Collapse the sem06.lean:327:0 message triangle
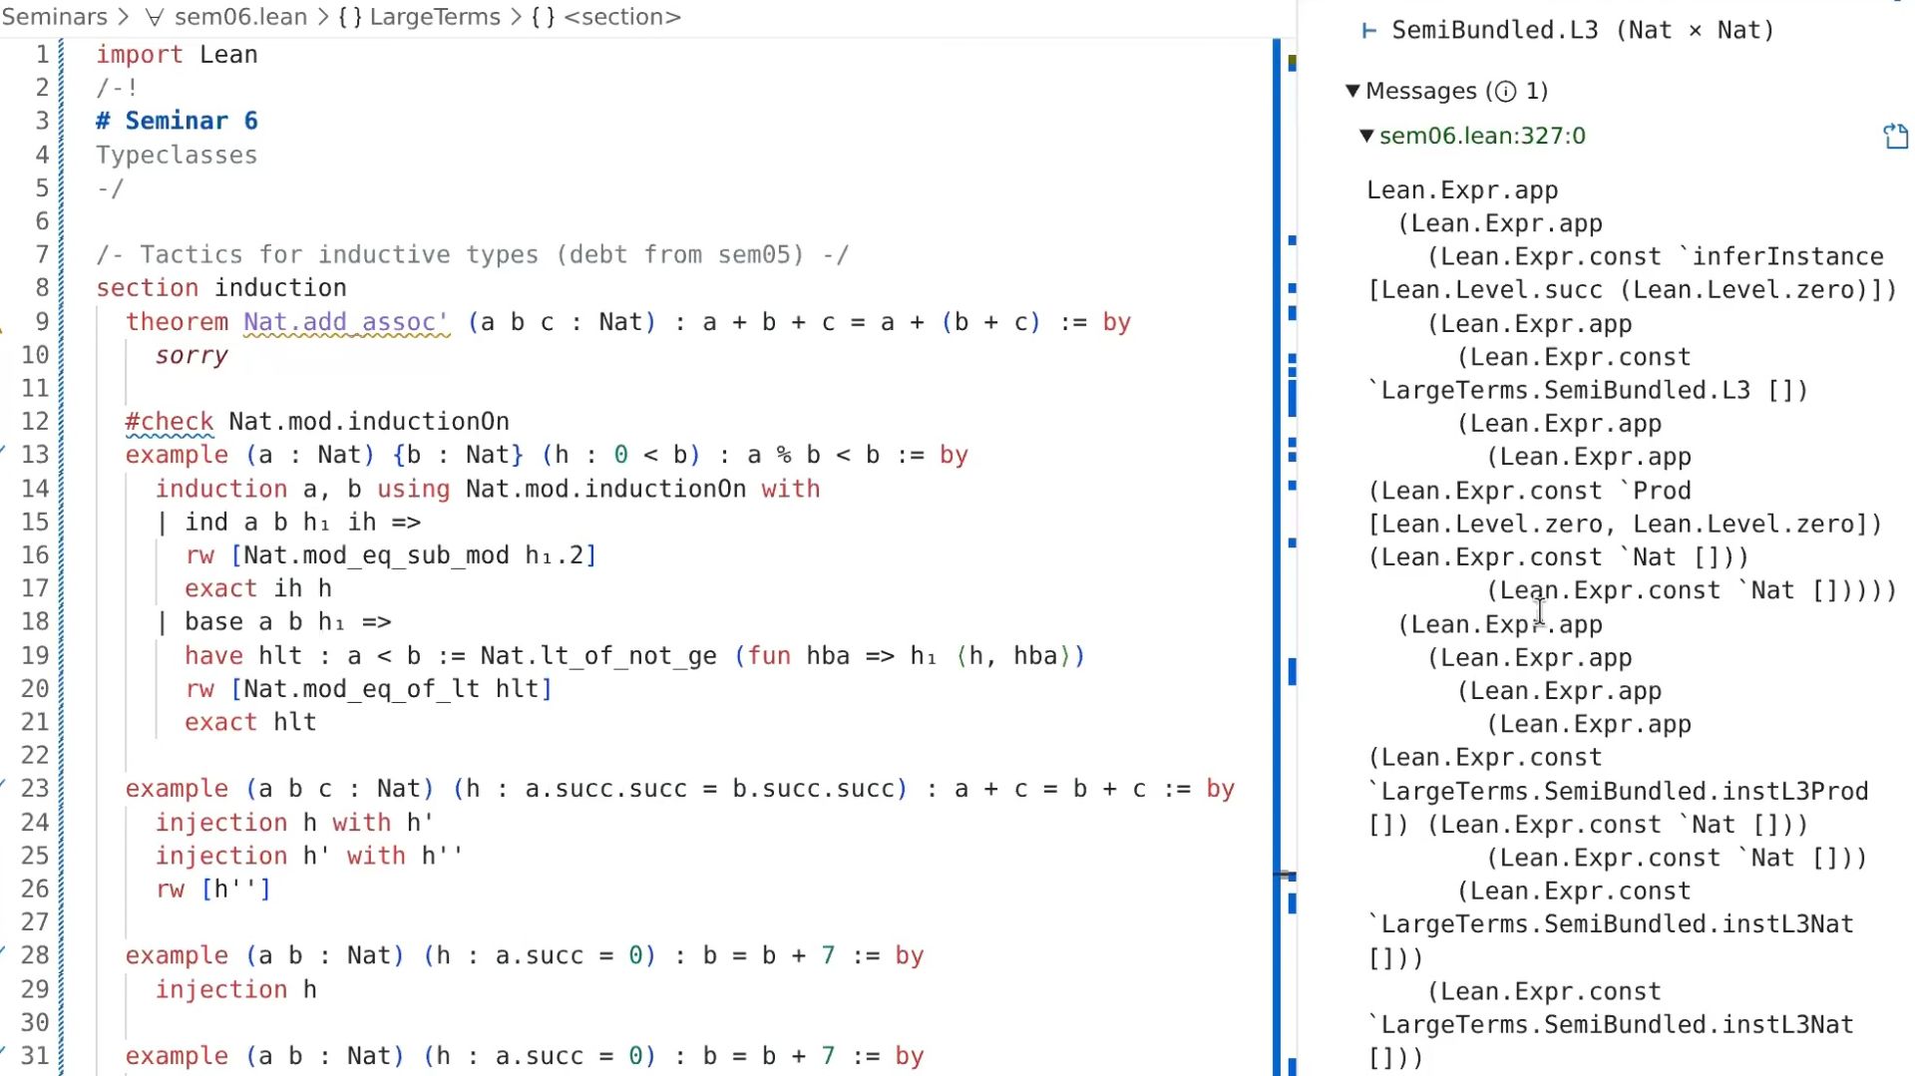This screenshot has width=1915, height=1076. [1366, 136]
